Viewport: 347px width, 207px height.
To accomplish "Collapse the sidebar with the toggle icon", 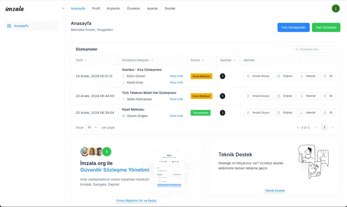I will (x=64, y=9).
